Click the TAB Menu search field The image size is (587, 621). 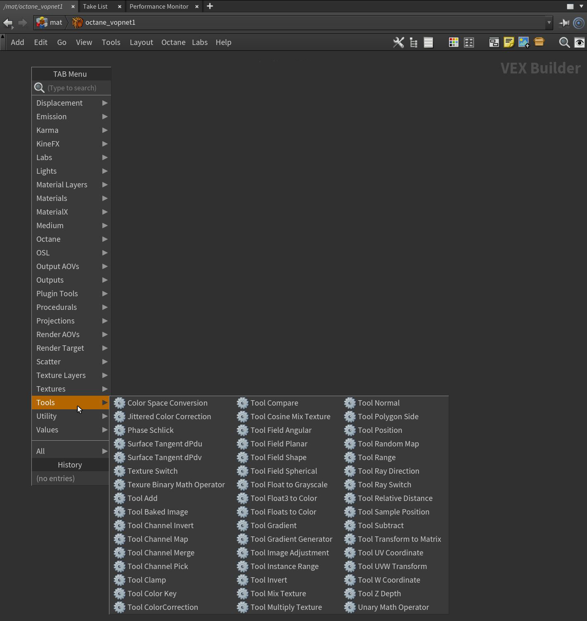[76, 88]
